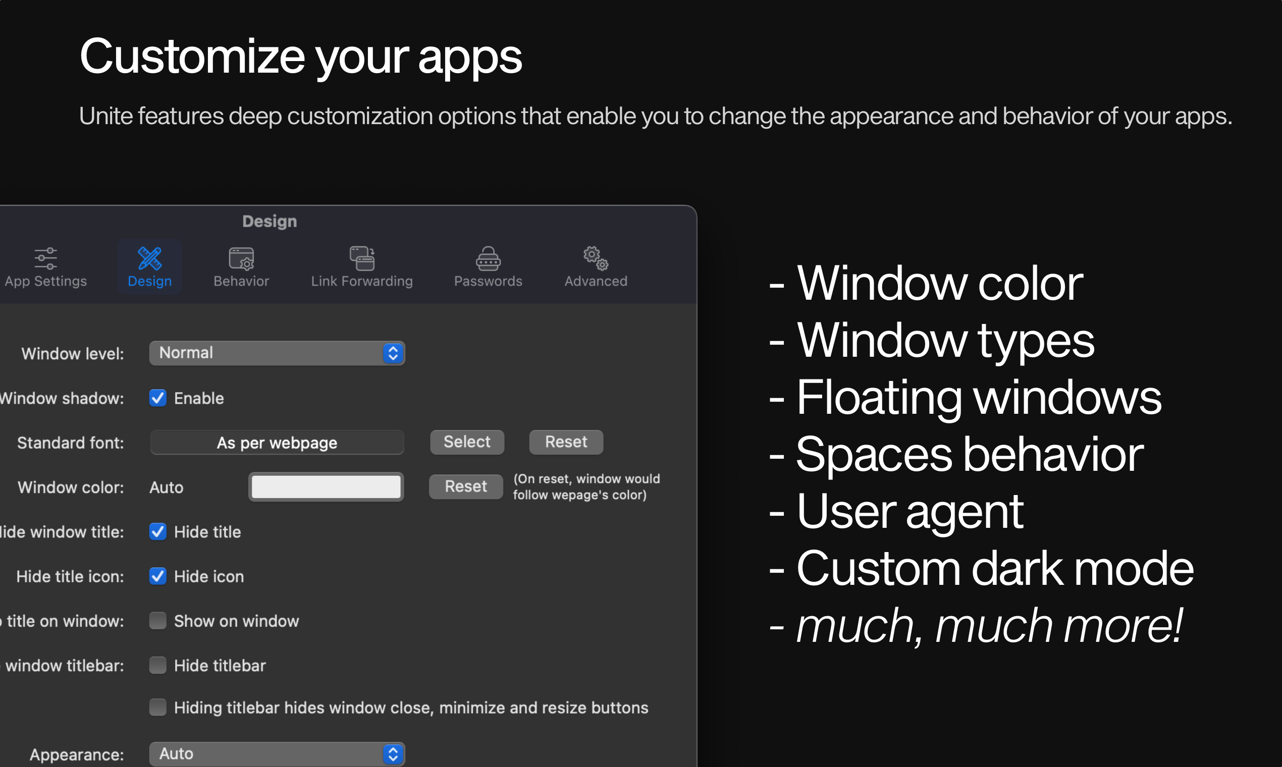The width and height of the screenshot is (1282, 767).
Task: Click the Window level label
Action: coord(72,354)
